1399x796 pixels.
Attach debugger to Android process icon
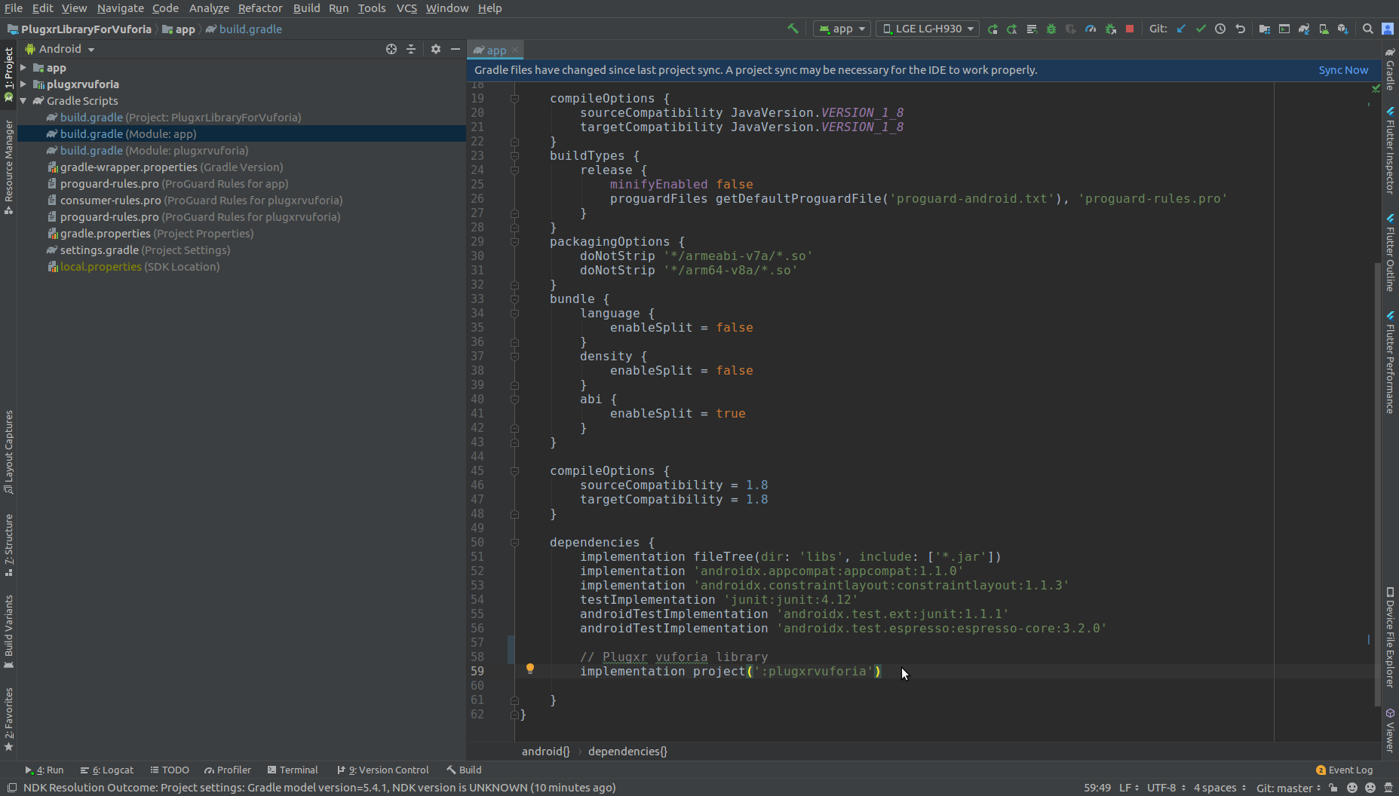[x=1110, y=29]
